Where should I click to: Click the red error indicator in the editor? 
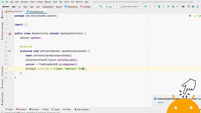coord(191,16)
